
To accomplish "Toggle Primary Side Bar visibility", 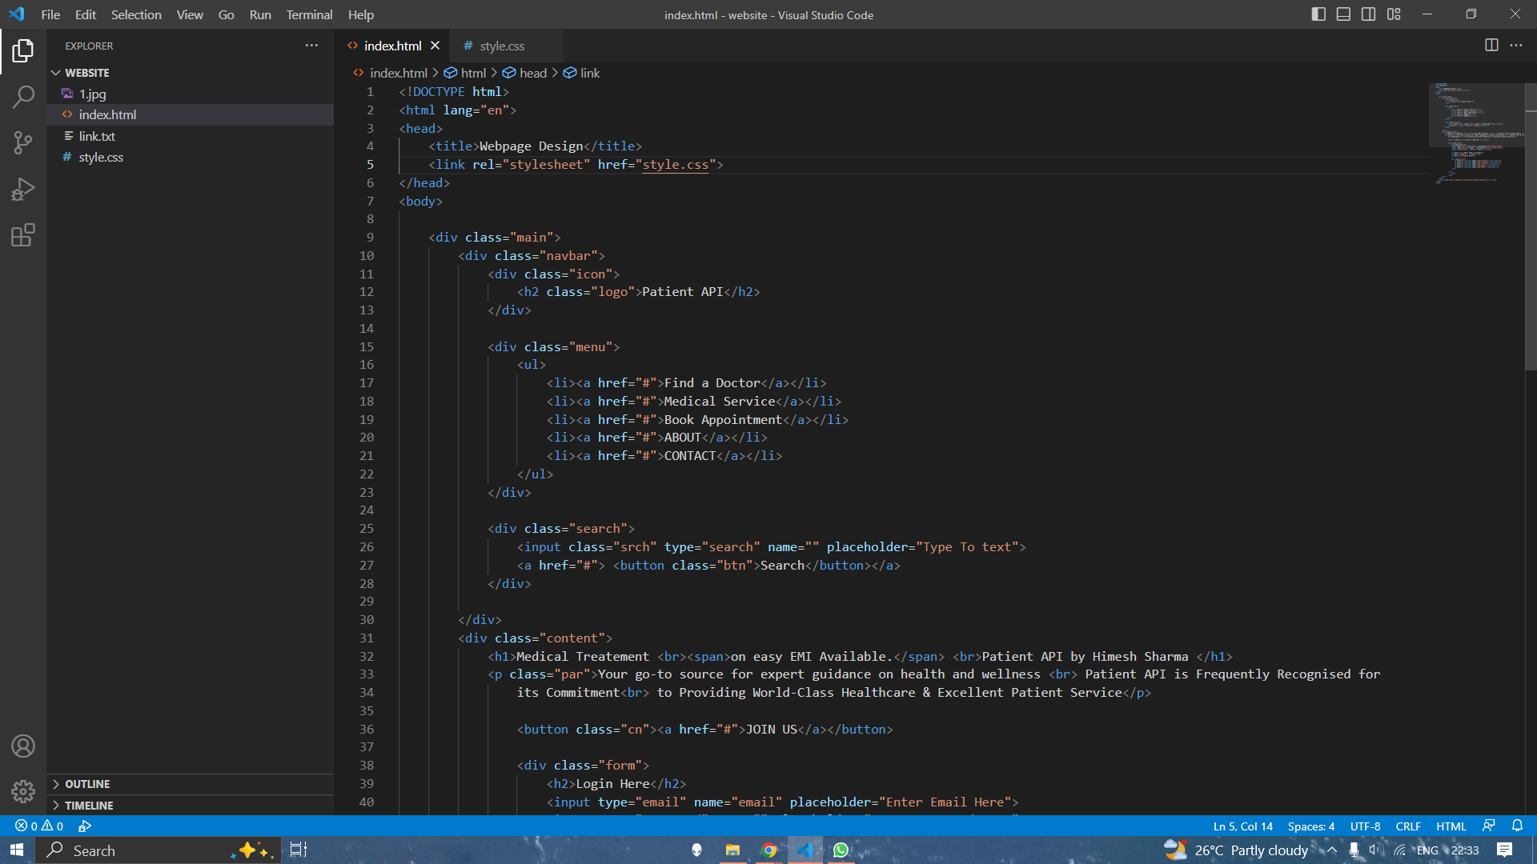I will pos(1318,14).
